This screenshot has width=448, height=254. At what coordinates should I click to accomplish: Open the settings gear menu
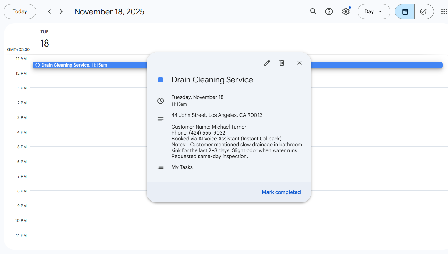pyautogui.click(x=346, y=11)
